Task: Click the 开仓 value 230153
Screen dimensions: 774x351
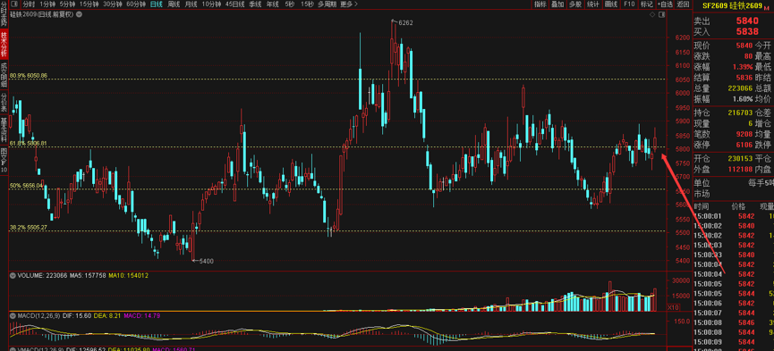Action: tap(740, 158)
